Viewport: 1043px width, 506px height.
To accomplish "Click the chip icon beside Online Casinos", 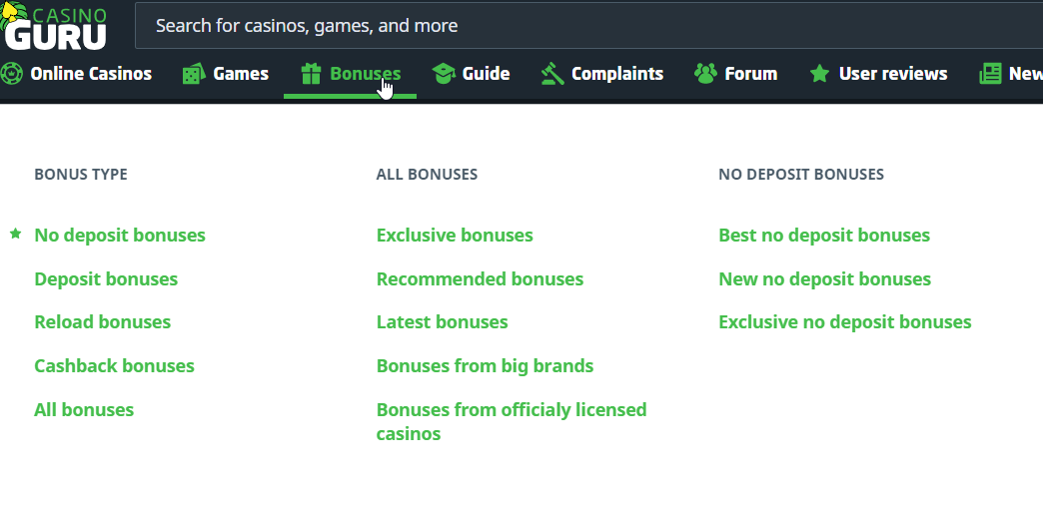I will pyautogui.click(x=10, y=74).
